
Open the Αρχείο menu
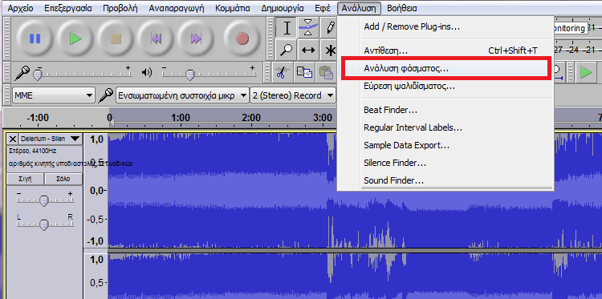[x=20, y=8]
